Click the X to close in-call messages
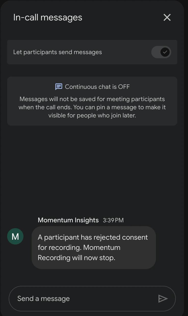 pos(167,17)
